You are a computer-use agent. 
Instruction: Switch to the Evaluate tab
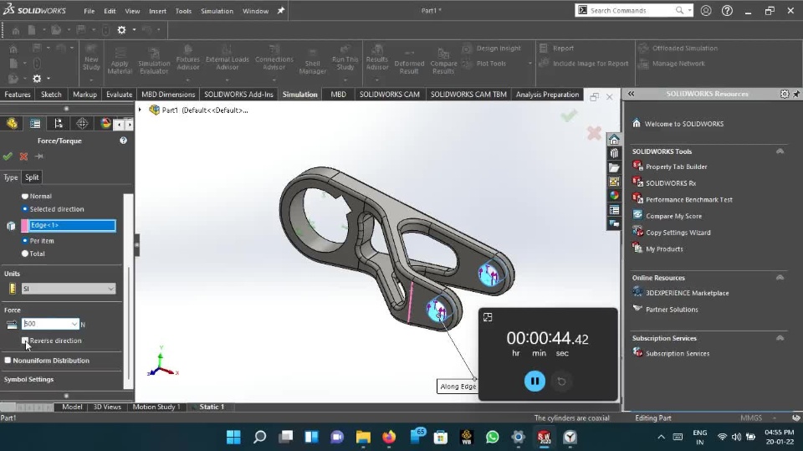119,95
